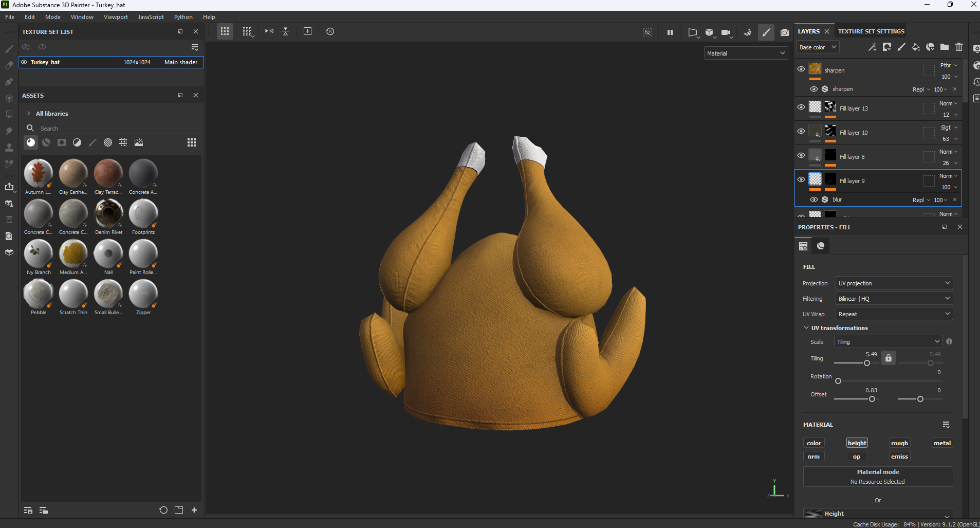Collapse the UV transformations section
Image resolution: width=980 pixels, height=528 pixels.
pos(806,328)
